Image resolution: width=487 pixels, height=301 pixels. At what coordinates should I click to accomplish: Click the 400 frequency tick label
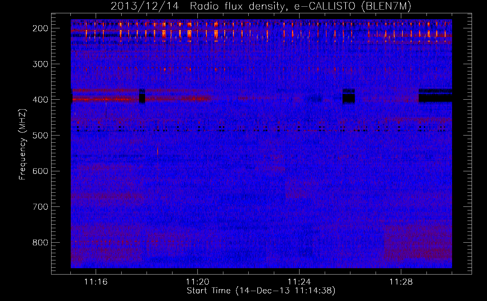click(x=40, y=100)
